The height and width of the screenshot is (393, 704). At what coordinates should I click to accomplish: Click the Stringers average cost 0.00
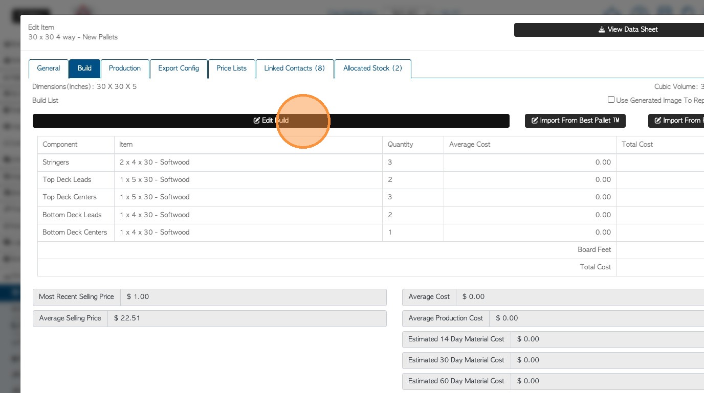(x=603, y=163)
